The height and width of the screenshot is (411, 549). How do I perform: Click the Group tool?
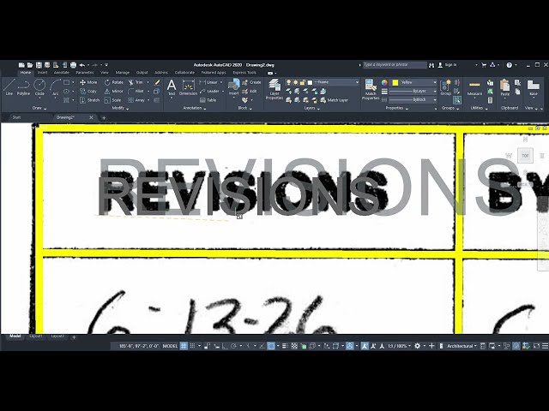pos(445,87)
